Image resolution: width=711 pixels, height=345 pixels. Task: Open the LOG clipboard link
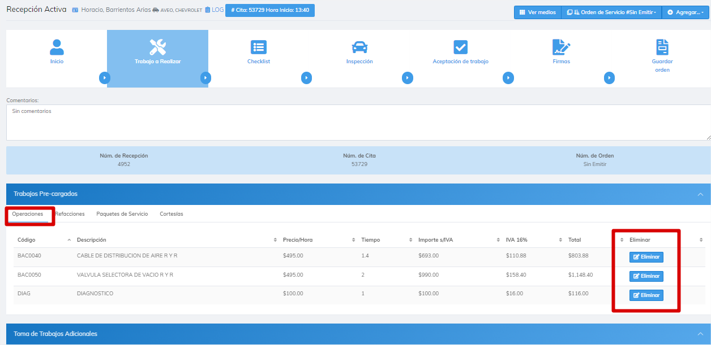pyautogui.click(x=214, y=10)
